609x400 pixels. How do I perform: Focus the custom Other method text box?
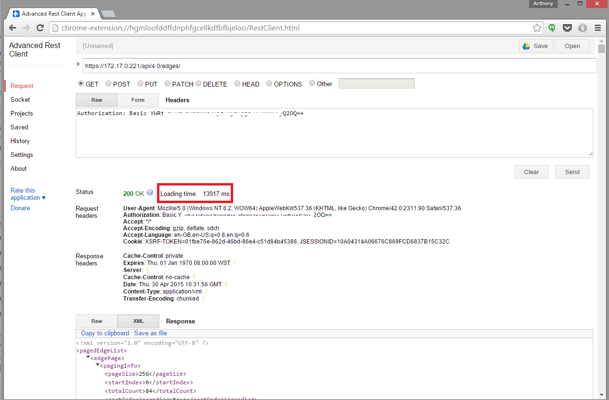[x=377, y=84]
